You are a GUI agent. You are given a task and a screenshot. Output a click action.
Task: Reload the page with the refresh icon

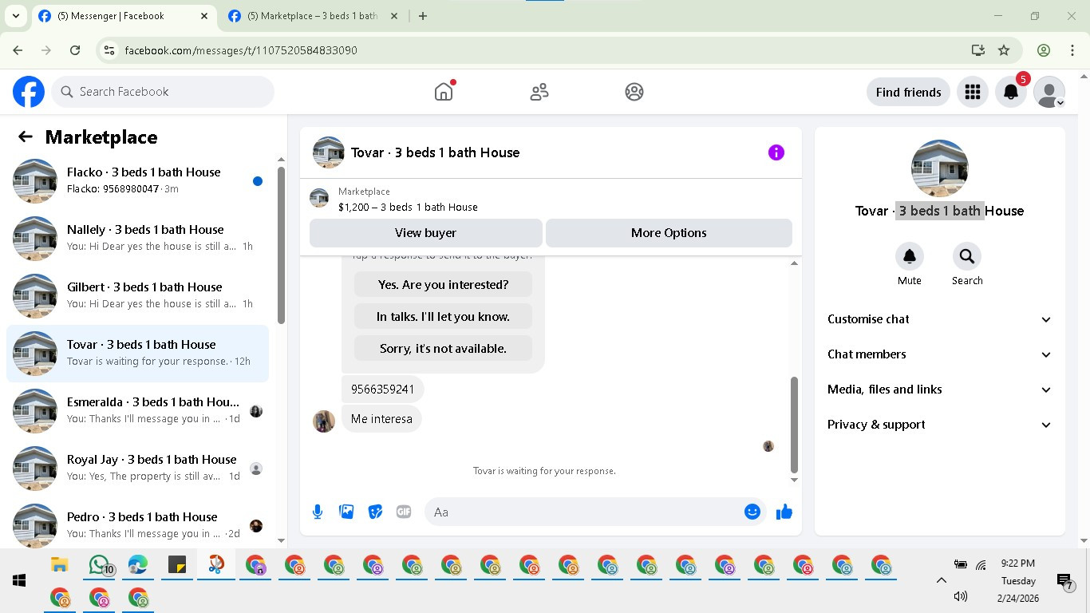(75, 50)
